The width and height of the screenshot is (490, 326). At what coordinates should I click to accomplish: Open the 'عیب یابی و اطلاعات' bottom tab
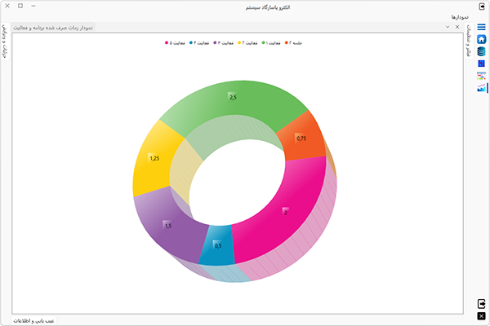click(x=33, y=320)
